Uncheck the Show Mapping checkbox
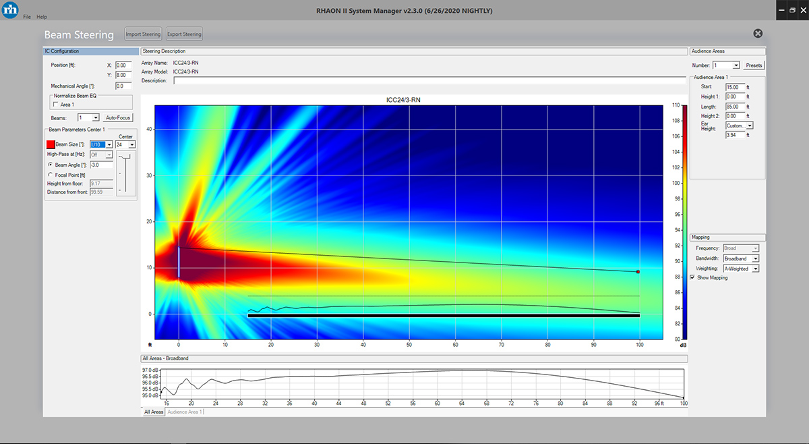The height and width of the screenshot is (444, 809). coord(692,277)
